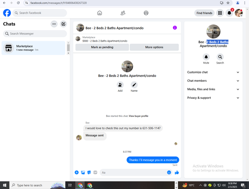Open listing thumbnail in Marketplace banner

point(78,39)
